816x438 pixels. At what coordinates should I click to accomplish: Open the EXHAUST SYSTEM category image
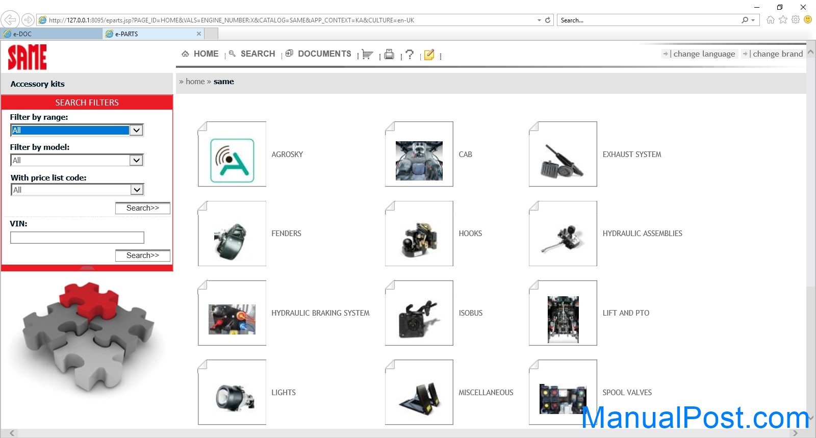[x=563, y=154]
